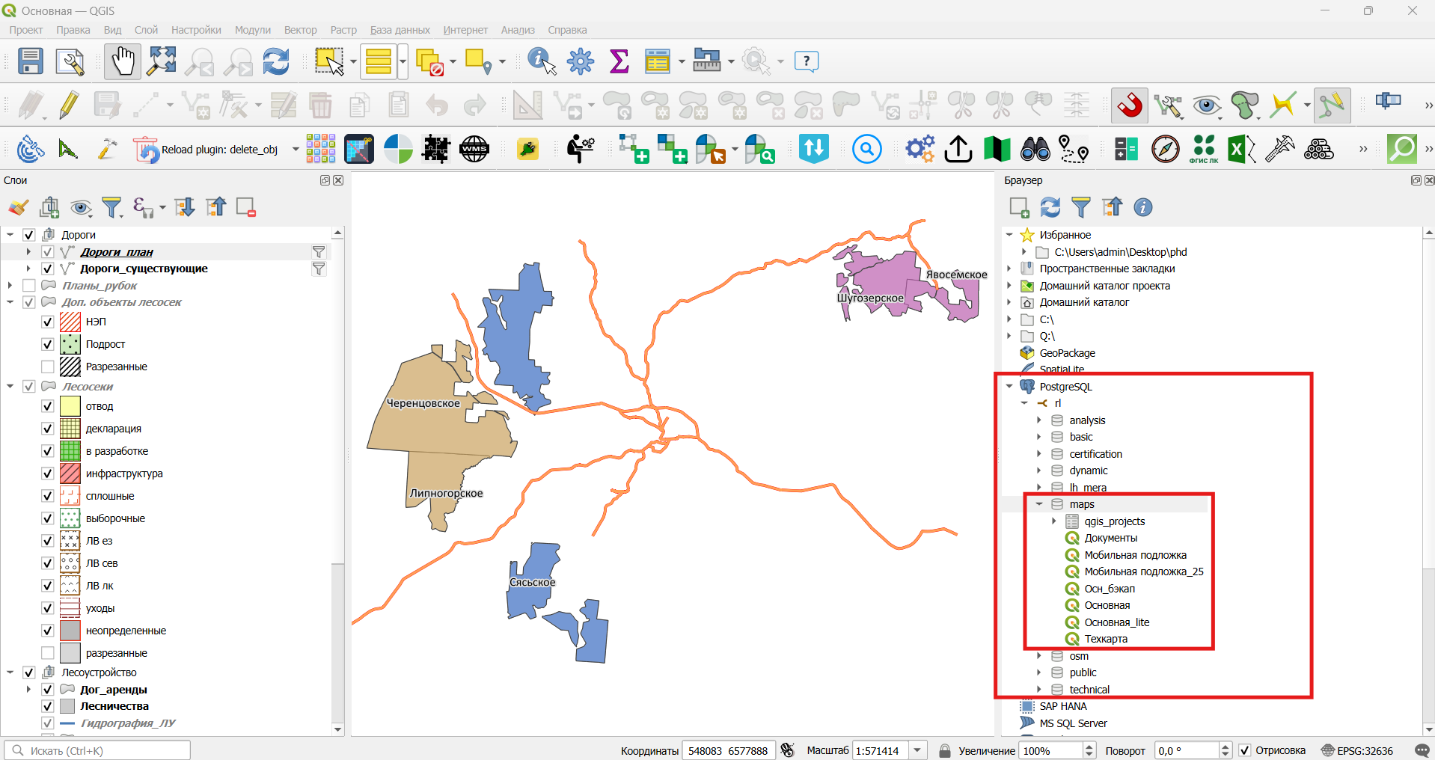Collapse the maps schema node
This screenshot has width=1435, height=760.
point(1039,504)
